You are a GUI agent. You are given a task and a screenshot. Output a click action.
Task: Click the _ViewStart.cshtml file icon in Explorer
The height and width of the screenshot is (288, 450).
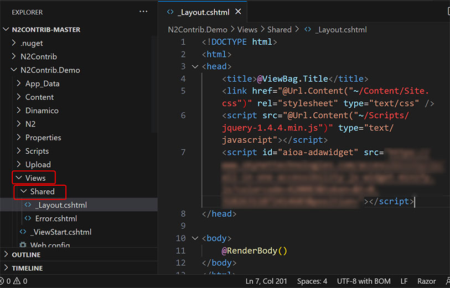pos(23,232)
